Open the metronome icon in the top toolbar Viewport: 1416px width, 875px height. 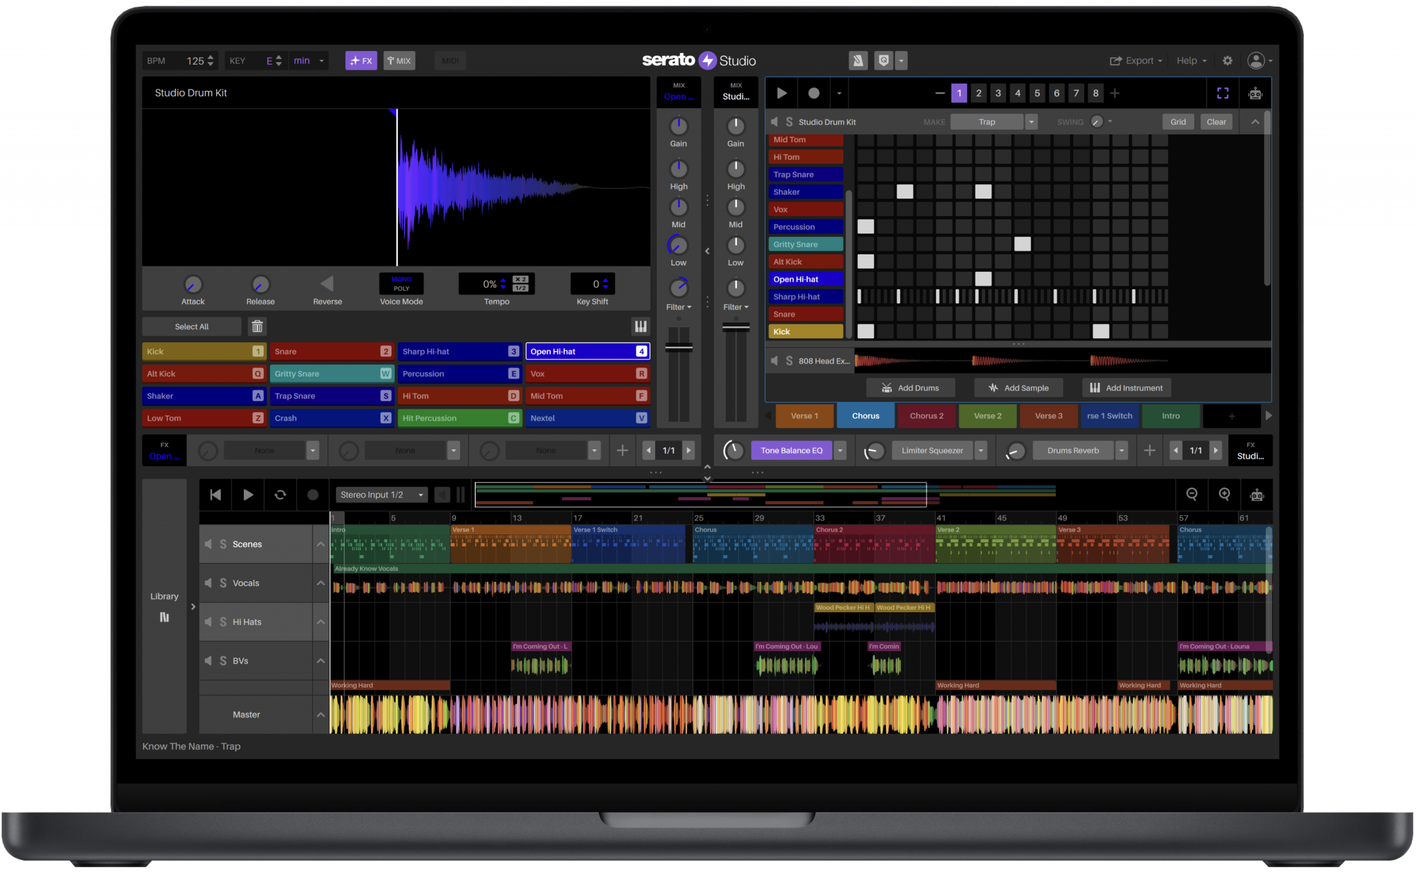pyautogui.click(x=858, y=60)
